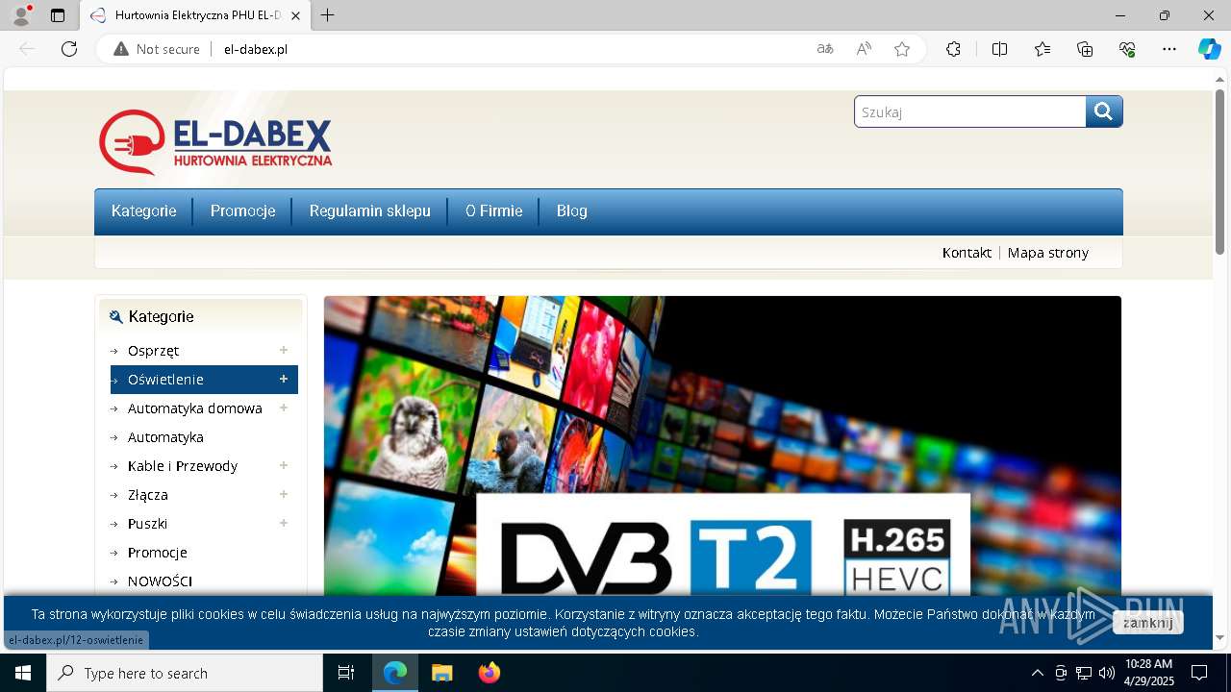Open Automatyka category link
Screen dimensions: 1231x692
pos(165,437)
